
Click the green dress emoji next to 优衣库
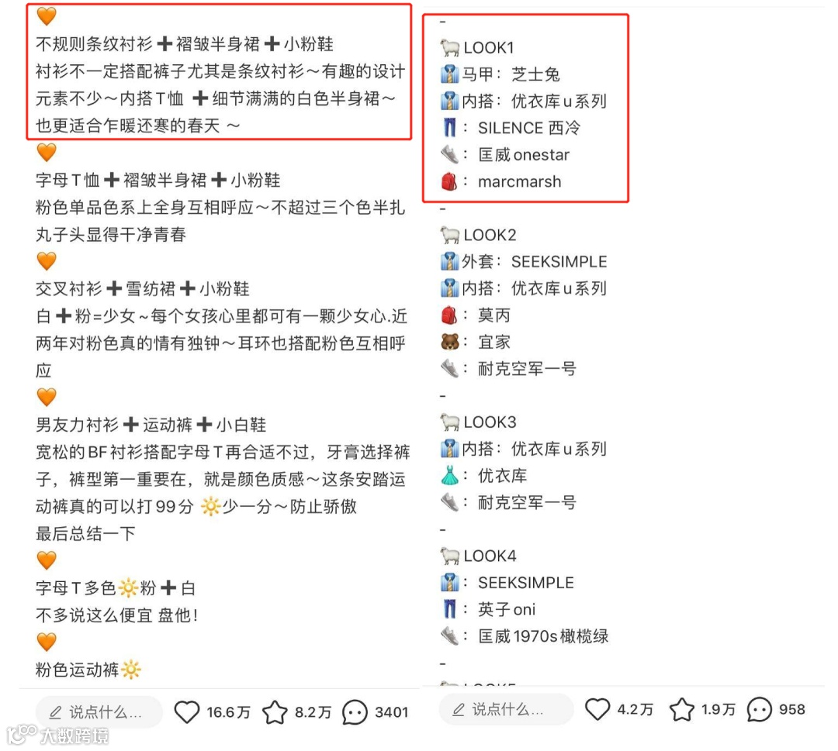pos(450,475)
